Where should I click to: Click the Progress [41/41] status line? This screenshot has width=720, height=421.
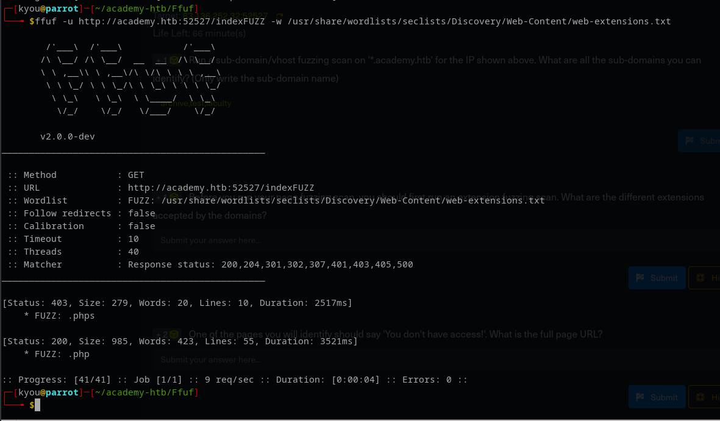coord(235,380)
